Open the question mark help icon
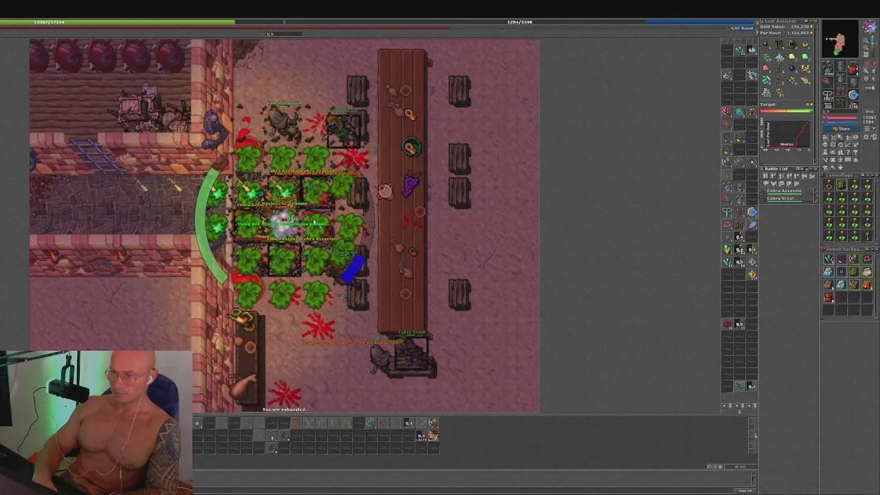Screen dimensions: 880x495 [x=848, y=152]
